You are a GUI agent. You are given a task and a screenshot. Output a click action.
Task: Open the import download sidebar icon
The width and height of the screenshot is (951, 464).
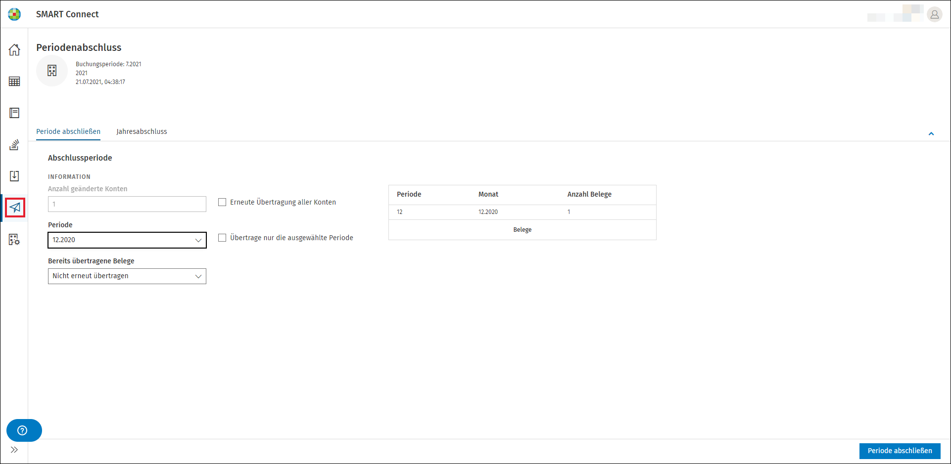click(x=14, y=176)
